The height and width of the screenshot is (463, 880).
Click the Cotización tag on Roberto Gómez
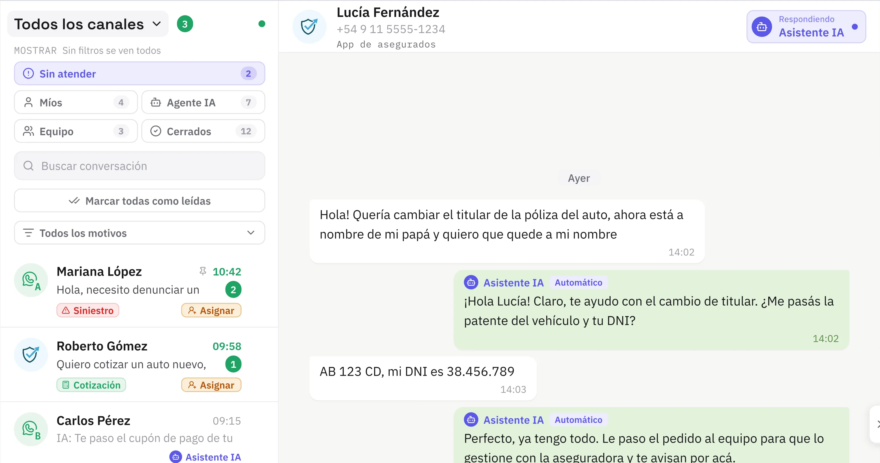91,385
